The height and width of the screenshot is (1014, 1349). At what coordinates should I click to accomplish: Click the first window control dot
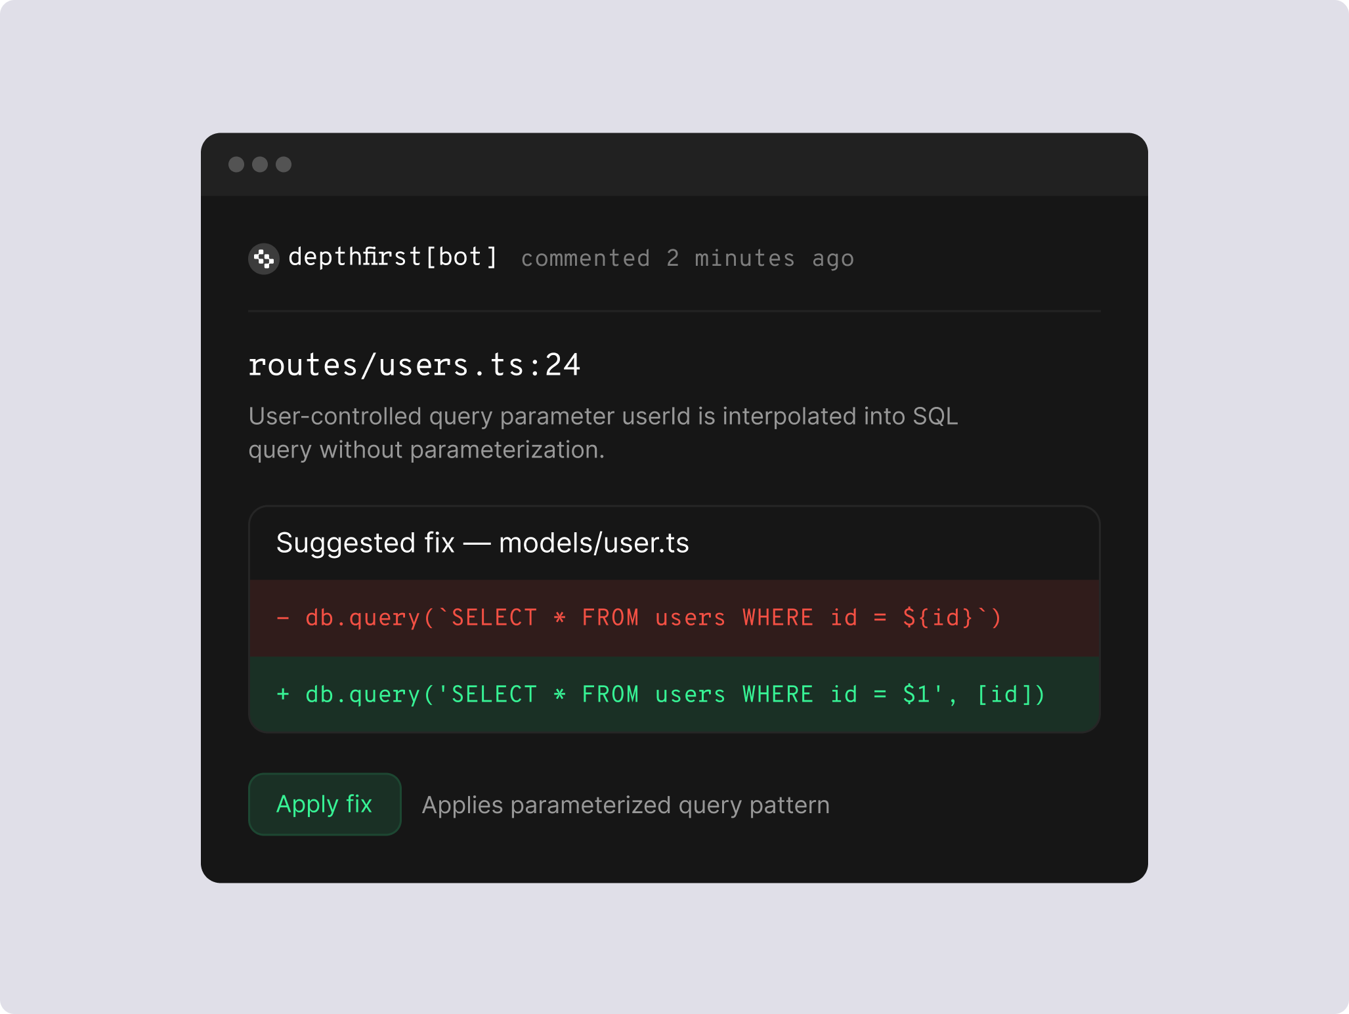click(237, 165)
